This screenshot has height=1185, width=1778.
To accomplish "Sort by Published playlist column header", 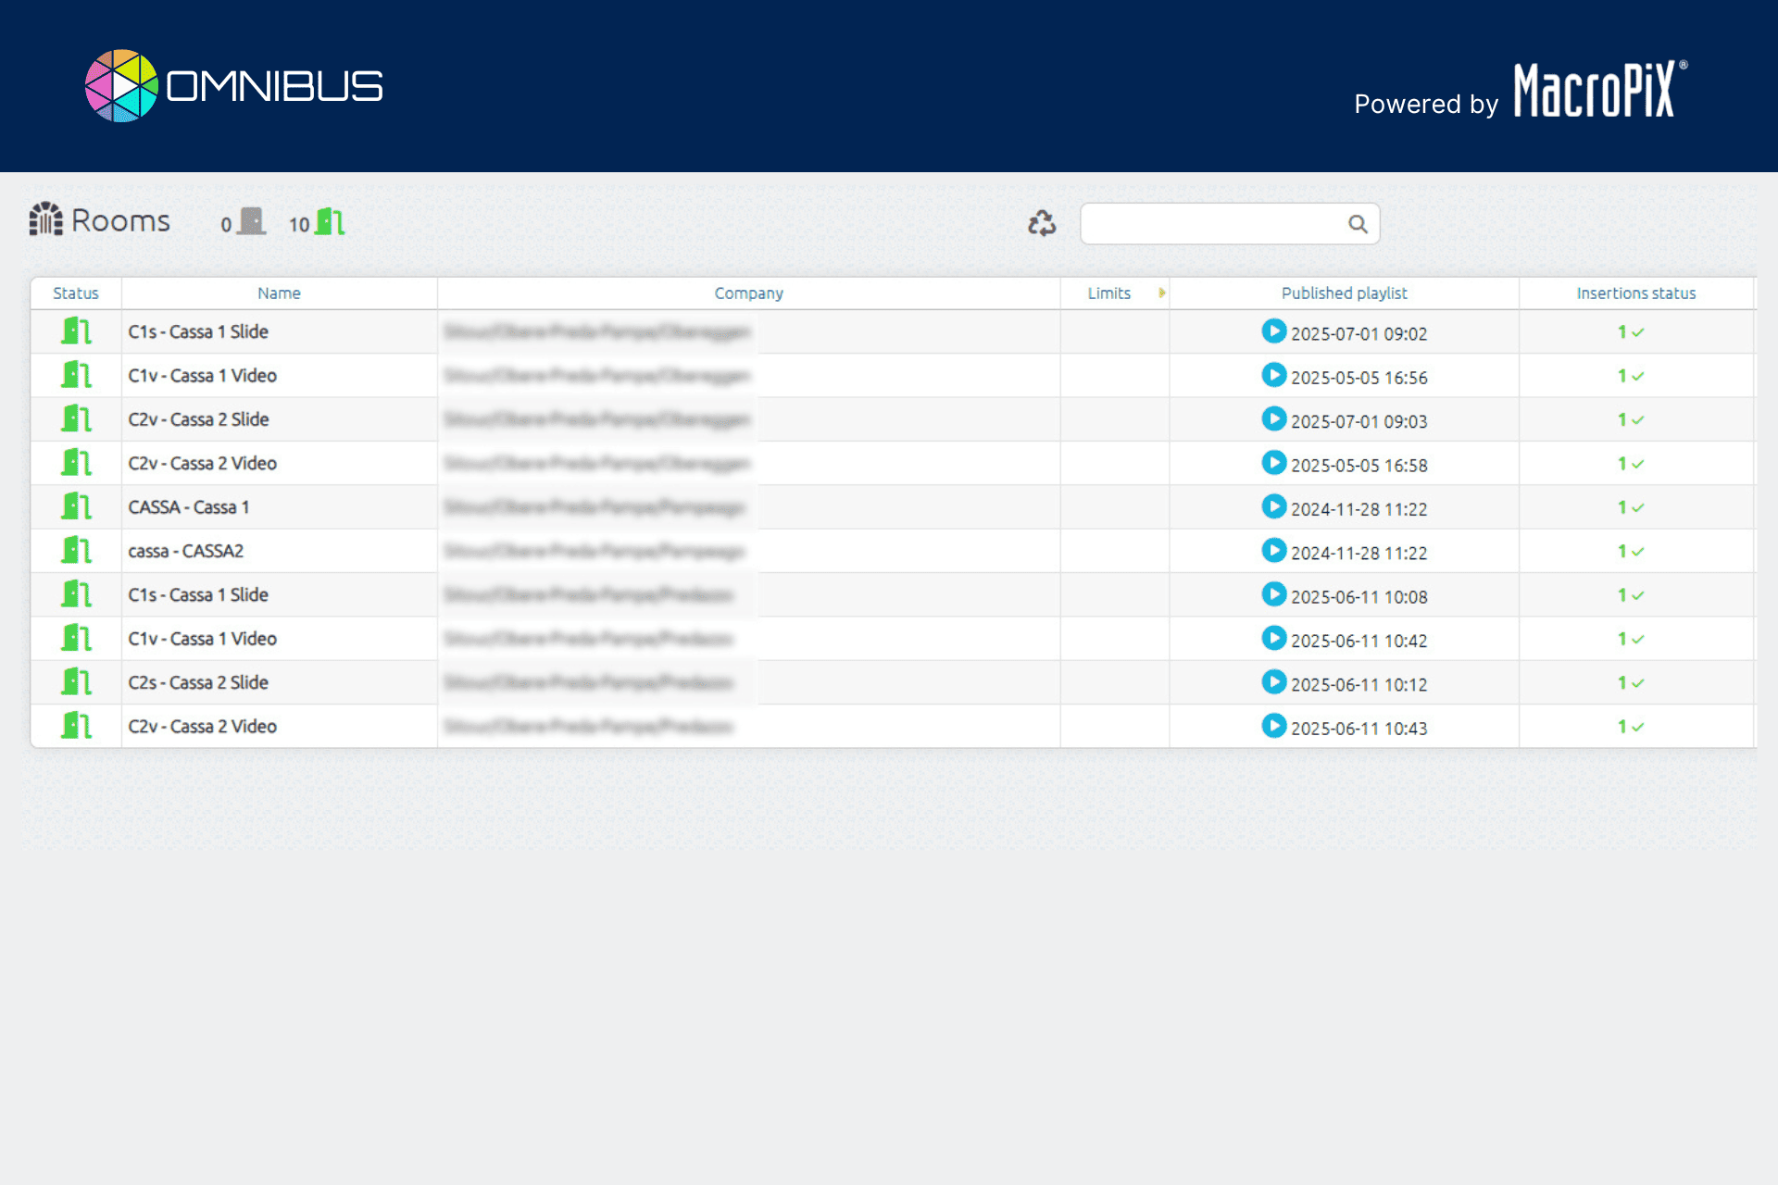I will pos(1344,293).
